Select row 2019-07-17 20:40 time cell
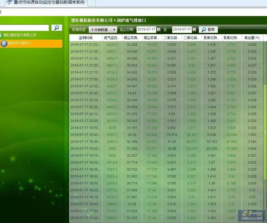Viewport: 267px width, 223px height. coord(86,93)
